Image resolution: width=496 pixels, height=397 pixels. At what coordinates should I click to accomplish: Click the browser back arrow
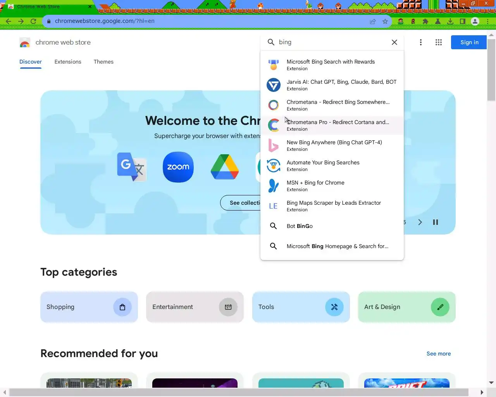click(x=9, y=21)
